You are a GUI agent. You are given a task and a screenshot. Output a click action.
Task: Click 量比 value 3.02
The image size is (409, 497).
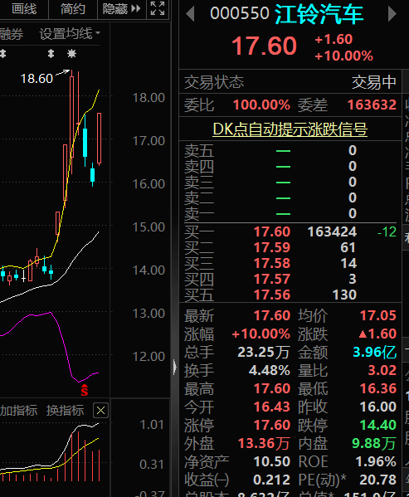click(382, 370)
